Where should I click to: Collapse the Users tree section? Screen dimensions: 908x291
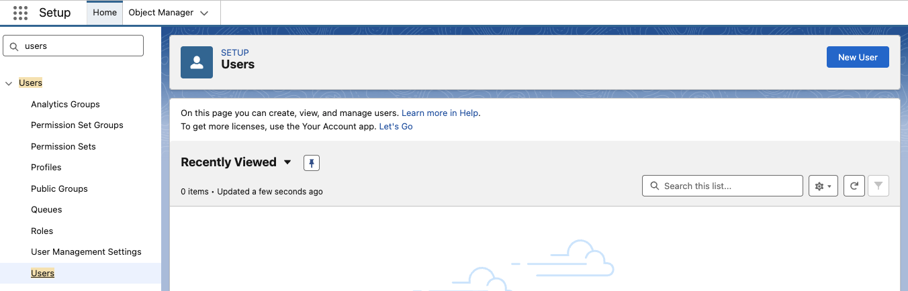(x=9, y=83)
